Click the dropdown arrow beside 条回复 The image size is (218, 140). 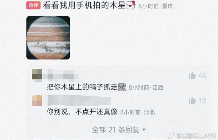coord(144,130)
